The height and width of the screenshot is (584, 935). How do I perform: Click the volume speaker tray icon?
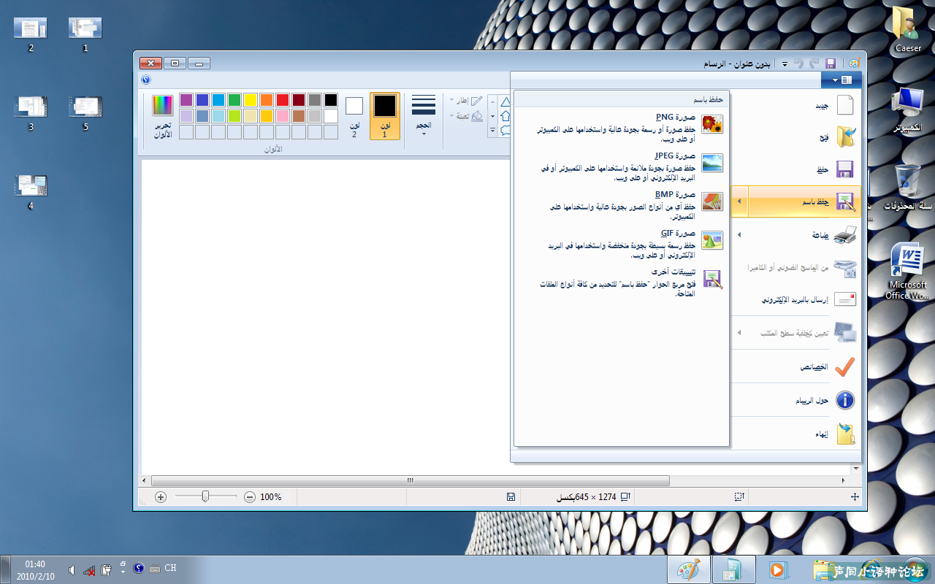(x=72, y=569)
